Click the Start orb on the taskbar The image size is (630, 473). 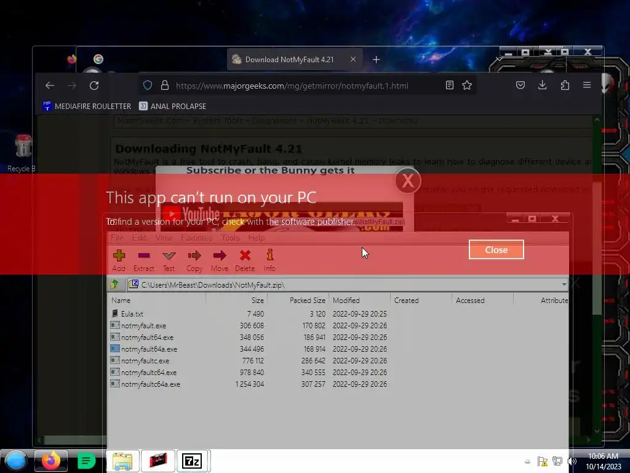tap(16, 461)
